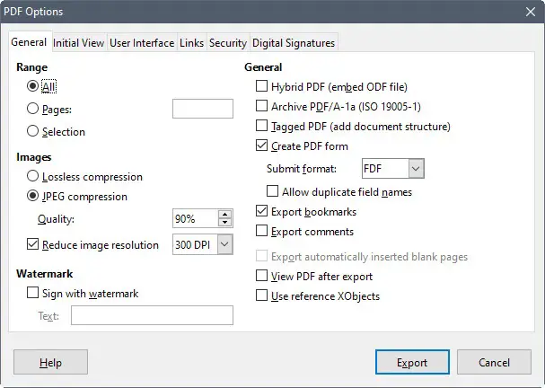Click the Pages range input field

pyautogui.click(x=202, y=110)
